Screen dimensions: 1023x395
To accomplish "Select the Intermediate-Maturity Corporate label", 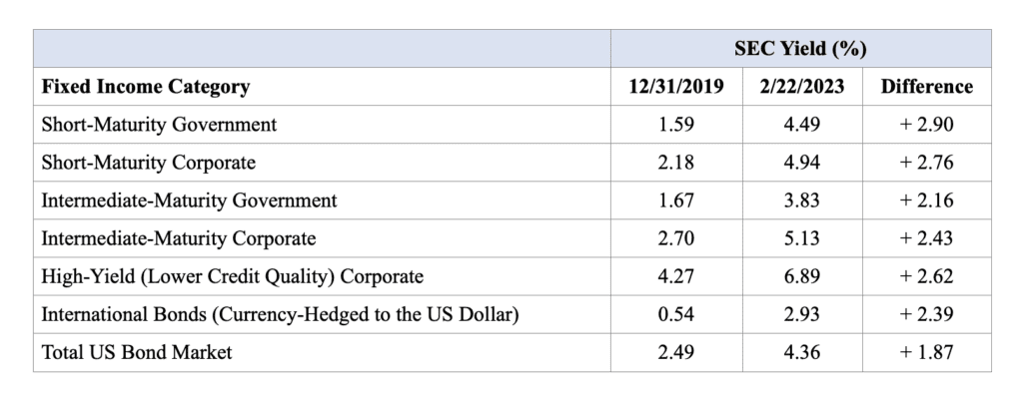I will tap(179, 238).
